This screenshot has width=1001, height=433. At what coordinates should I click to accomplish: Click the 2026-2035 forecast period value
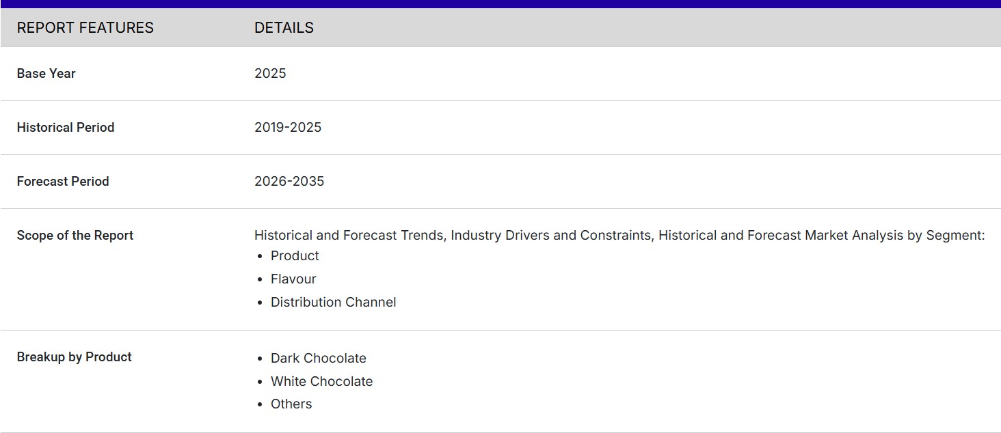(289, 182)
